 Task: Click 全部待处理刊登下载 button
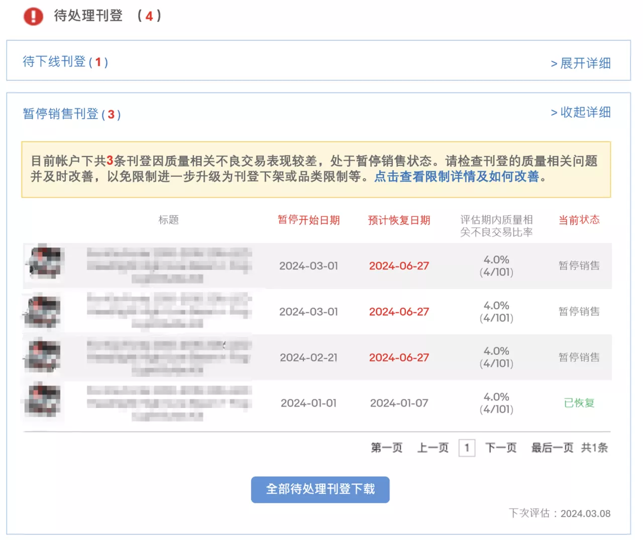pos(320,489)
